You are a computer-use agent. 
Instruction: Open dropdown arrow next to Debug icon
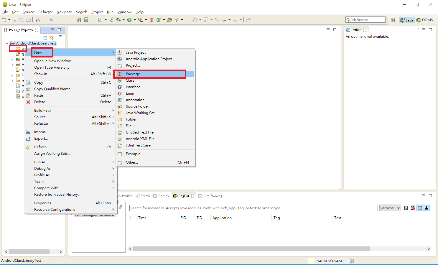124,20
